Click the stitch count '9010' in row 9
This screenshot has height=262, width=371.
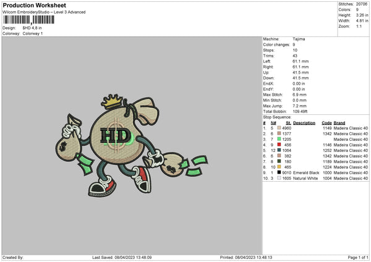(x=286, y=172)
